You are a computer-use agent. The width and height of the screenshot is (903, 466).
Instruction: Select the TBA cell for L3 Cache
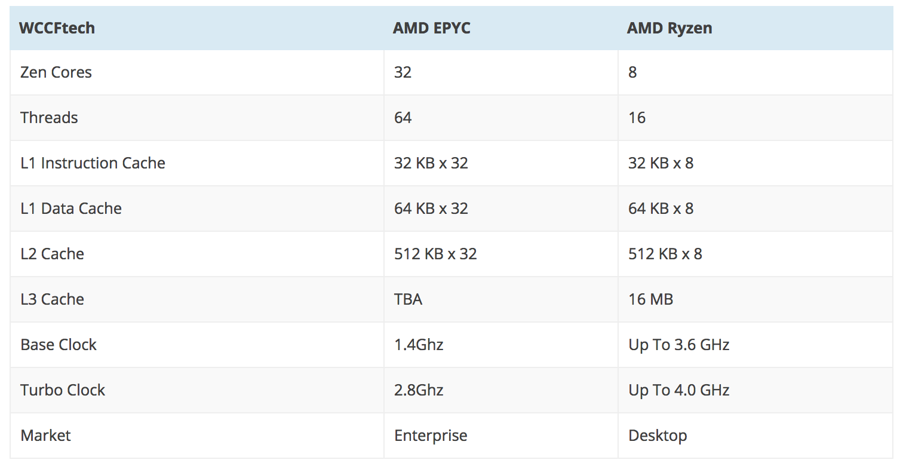408,299
